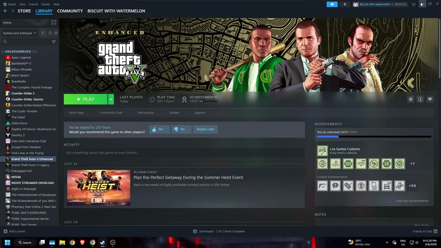Viewport: 441px width, 248px height.
Task: Select the locked cellphone achievement icon
Action: point(374,186)
